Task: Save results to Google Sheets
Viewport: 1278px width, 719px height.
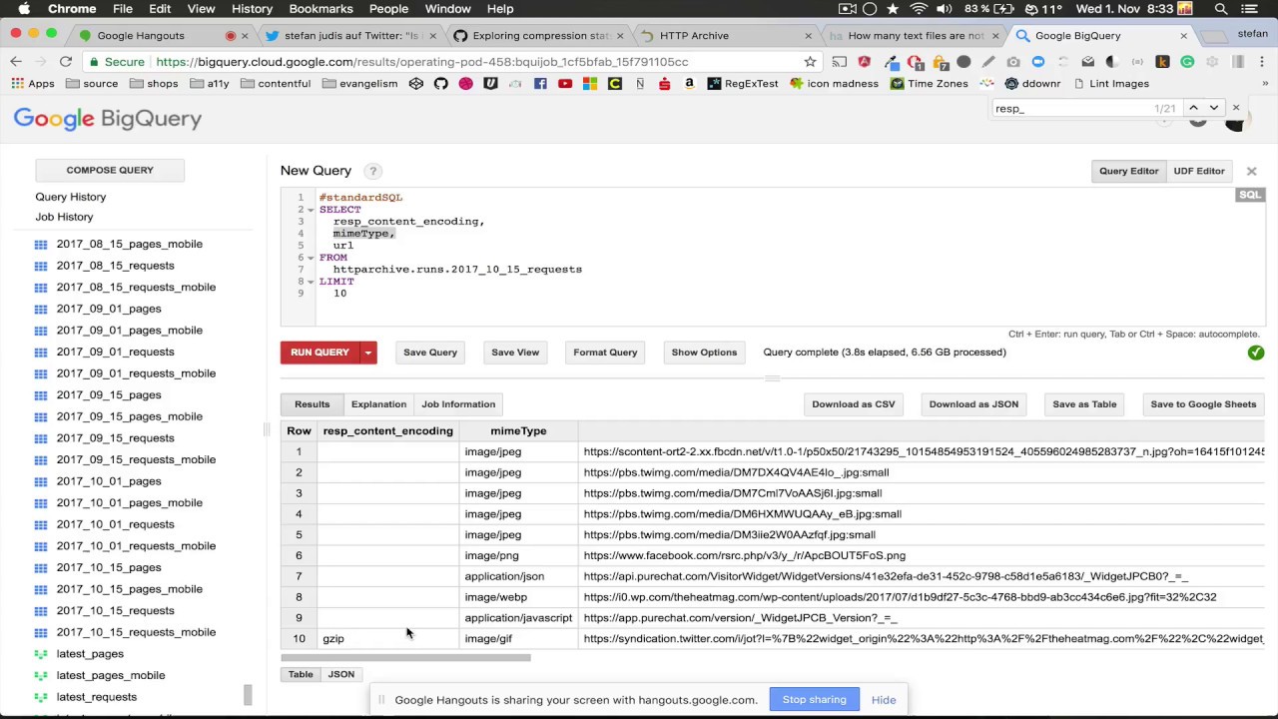Action: [1203, 404]
